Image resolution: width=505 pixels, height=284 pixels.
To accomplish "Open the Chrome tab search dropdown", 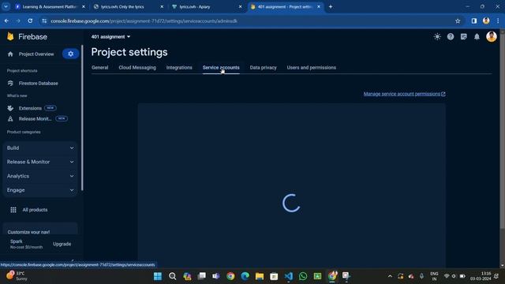I will coord(6,6).
